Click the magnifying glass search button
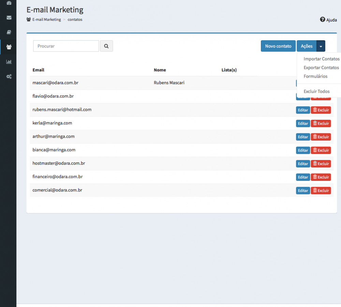 coord(106,46)
